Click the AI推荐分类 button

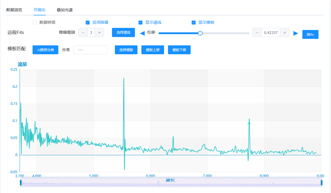[45, 50]
